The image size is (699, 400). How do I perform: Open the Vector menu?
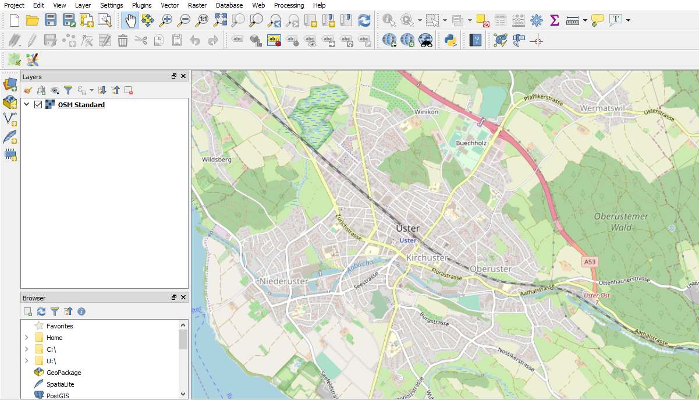click(x=169, y=5)
